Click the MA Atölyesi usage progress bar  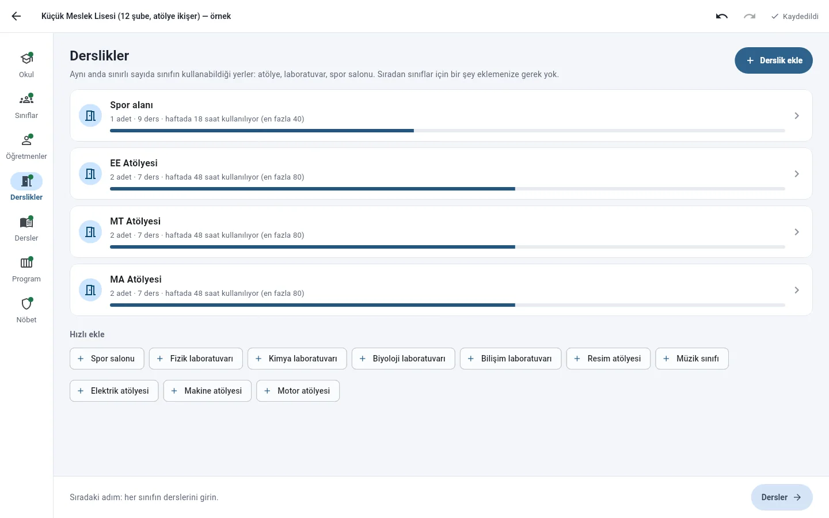447,305
